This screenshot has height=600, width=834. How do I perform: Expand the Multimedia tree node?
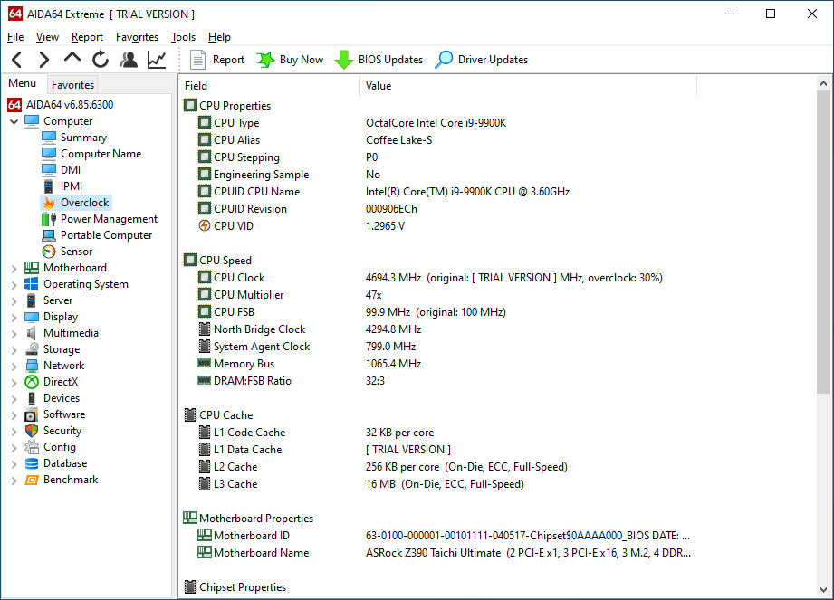click(x=14, y=334)
